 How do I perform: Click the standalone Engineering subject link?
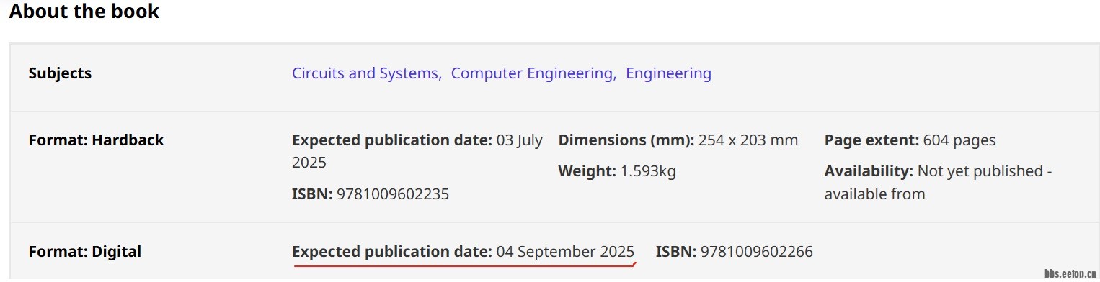[668, 73]
